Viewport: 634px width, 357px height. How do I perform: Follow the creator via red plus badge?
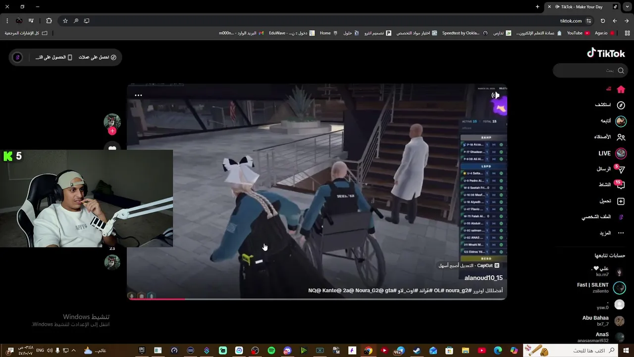point(112,131)
